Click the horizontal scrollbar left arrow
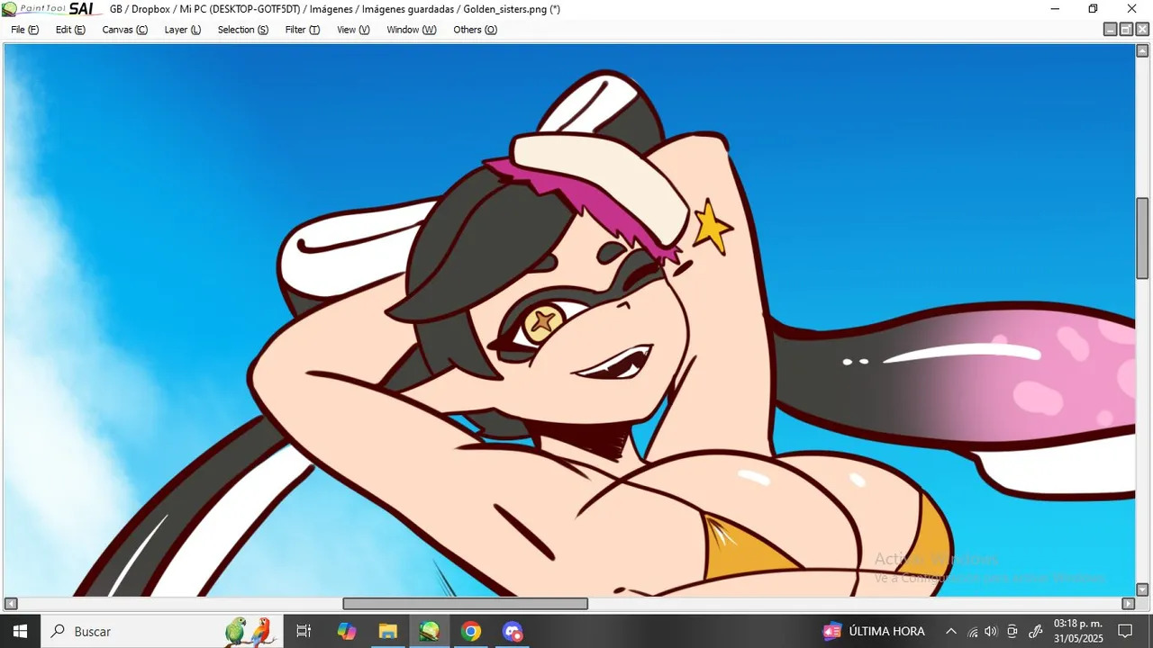The width and height of the screenshot is (1153, 648). tap(11, 603)
